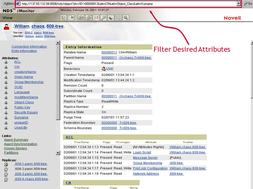
Task: Open the Known Servers link
Action: [16, 148]
